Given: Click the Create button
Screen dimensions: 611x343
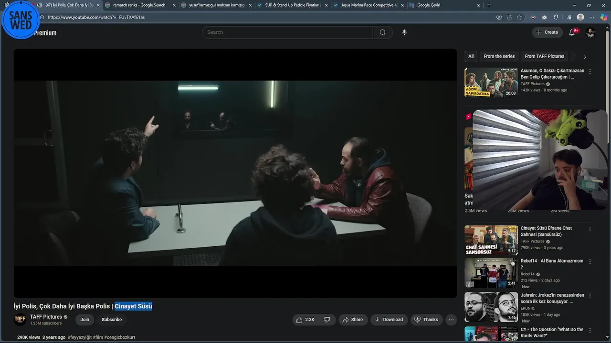Looking at the screenshot, I should tap(547, 32).
